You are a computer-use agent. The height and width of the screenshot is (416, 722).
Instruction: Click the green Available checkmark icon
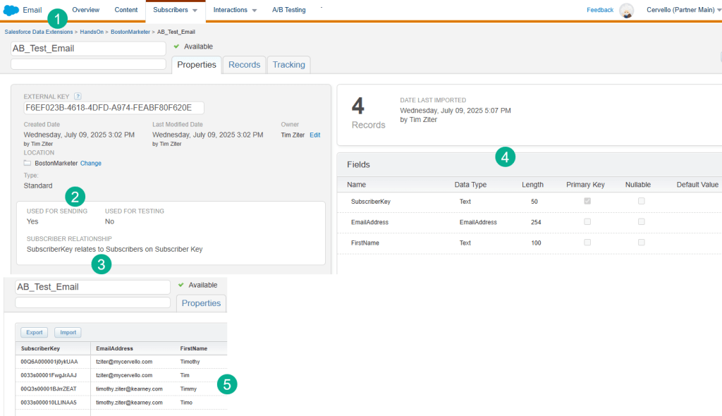point(176,47)
